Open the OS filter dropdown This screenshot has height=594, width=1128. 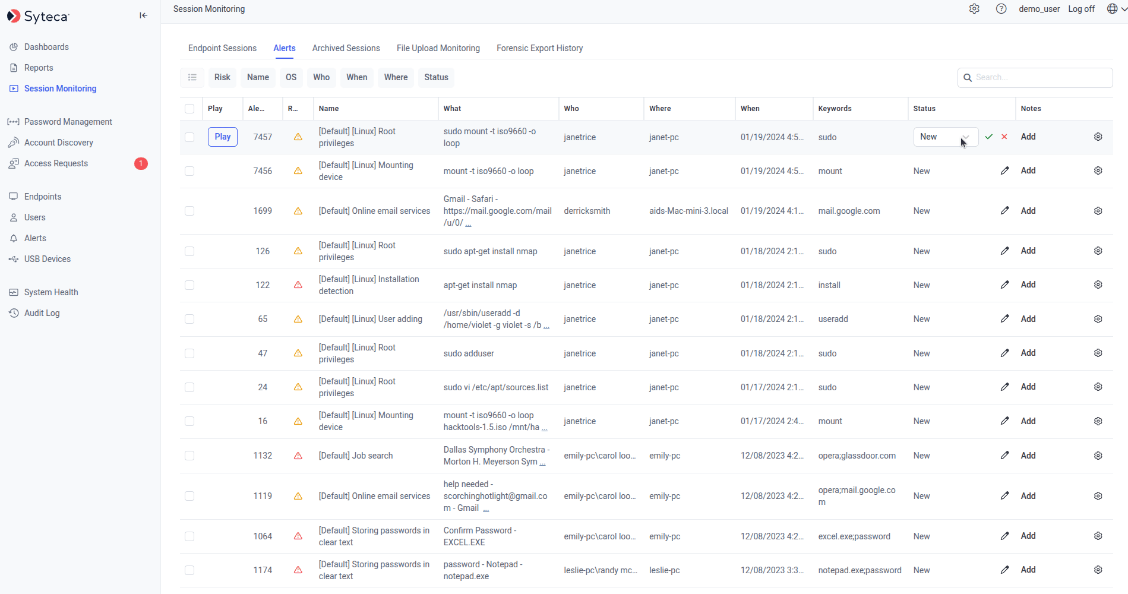[x=291, y=77]
